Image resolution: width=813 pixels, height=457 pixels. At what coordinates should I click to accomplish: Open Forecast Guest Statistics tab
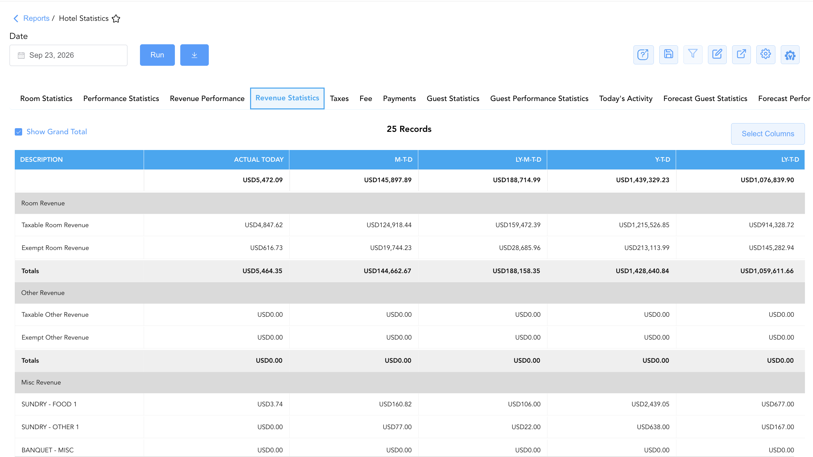[x=705, y=99]
